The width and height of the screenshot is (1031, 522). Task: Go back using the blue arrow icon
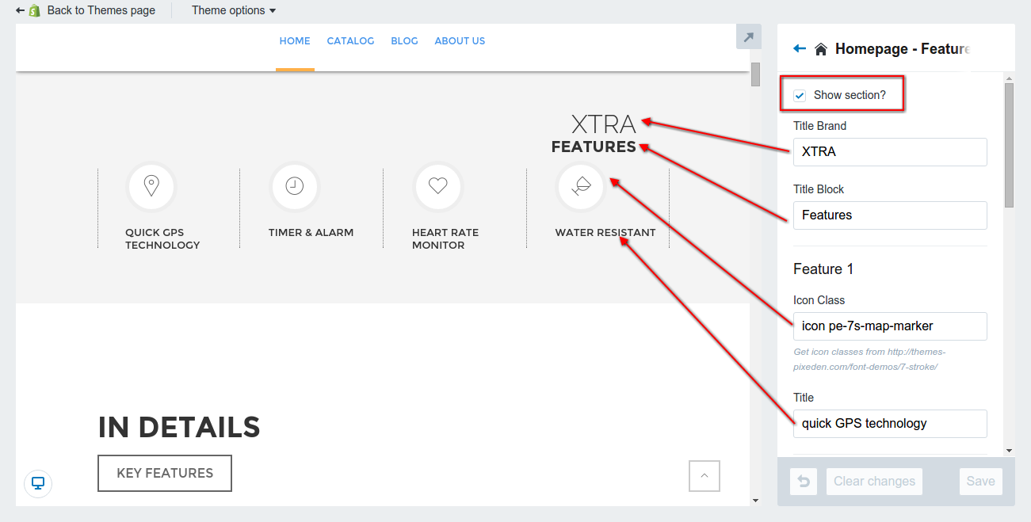[x=800, y=49]
